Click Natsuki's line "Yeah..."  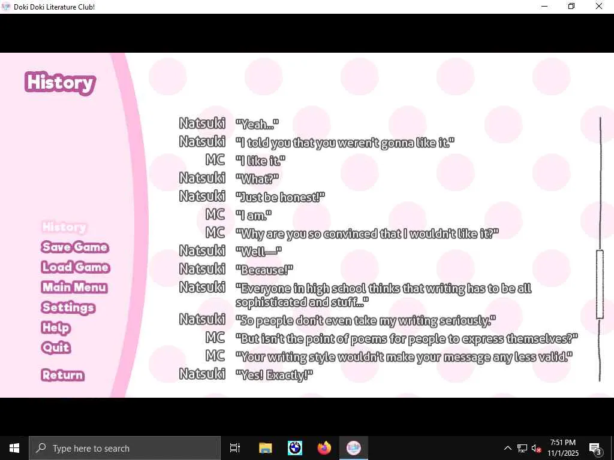(257, 124)
